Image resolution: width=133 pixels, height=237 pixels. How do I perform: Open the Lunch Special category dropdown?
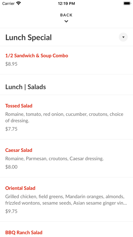pyautogui.click(x=123, y=37)
